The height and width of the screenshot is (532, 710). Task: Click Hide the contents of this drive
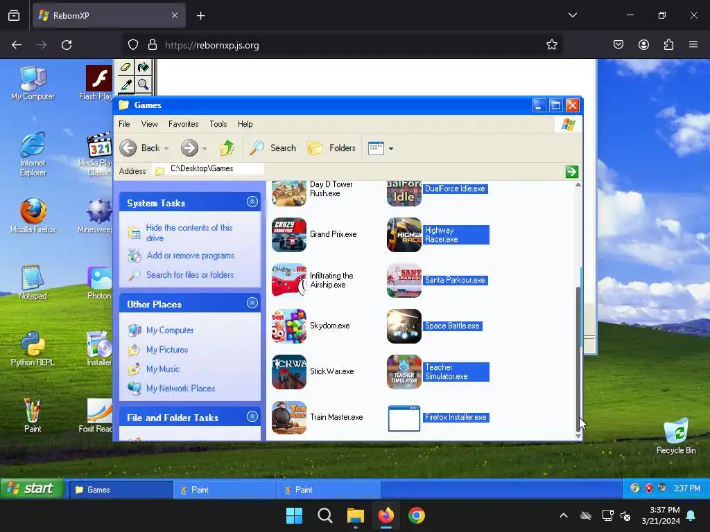coord(189,233)
